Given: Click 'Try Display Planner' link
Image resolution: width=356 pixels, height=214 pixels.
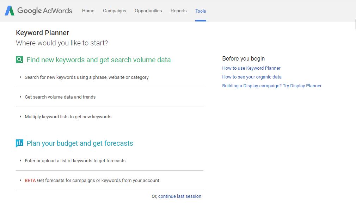Looking at the screenshot, I should pyautogui.click(x=302, y=86).
